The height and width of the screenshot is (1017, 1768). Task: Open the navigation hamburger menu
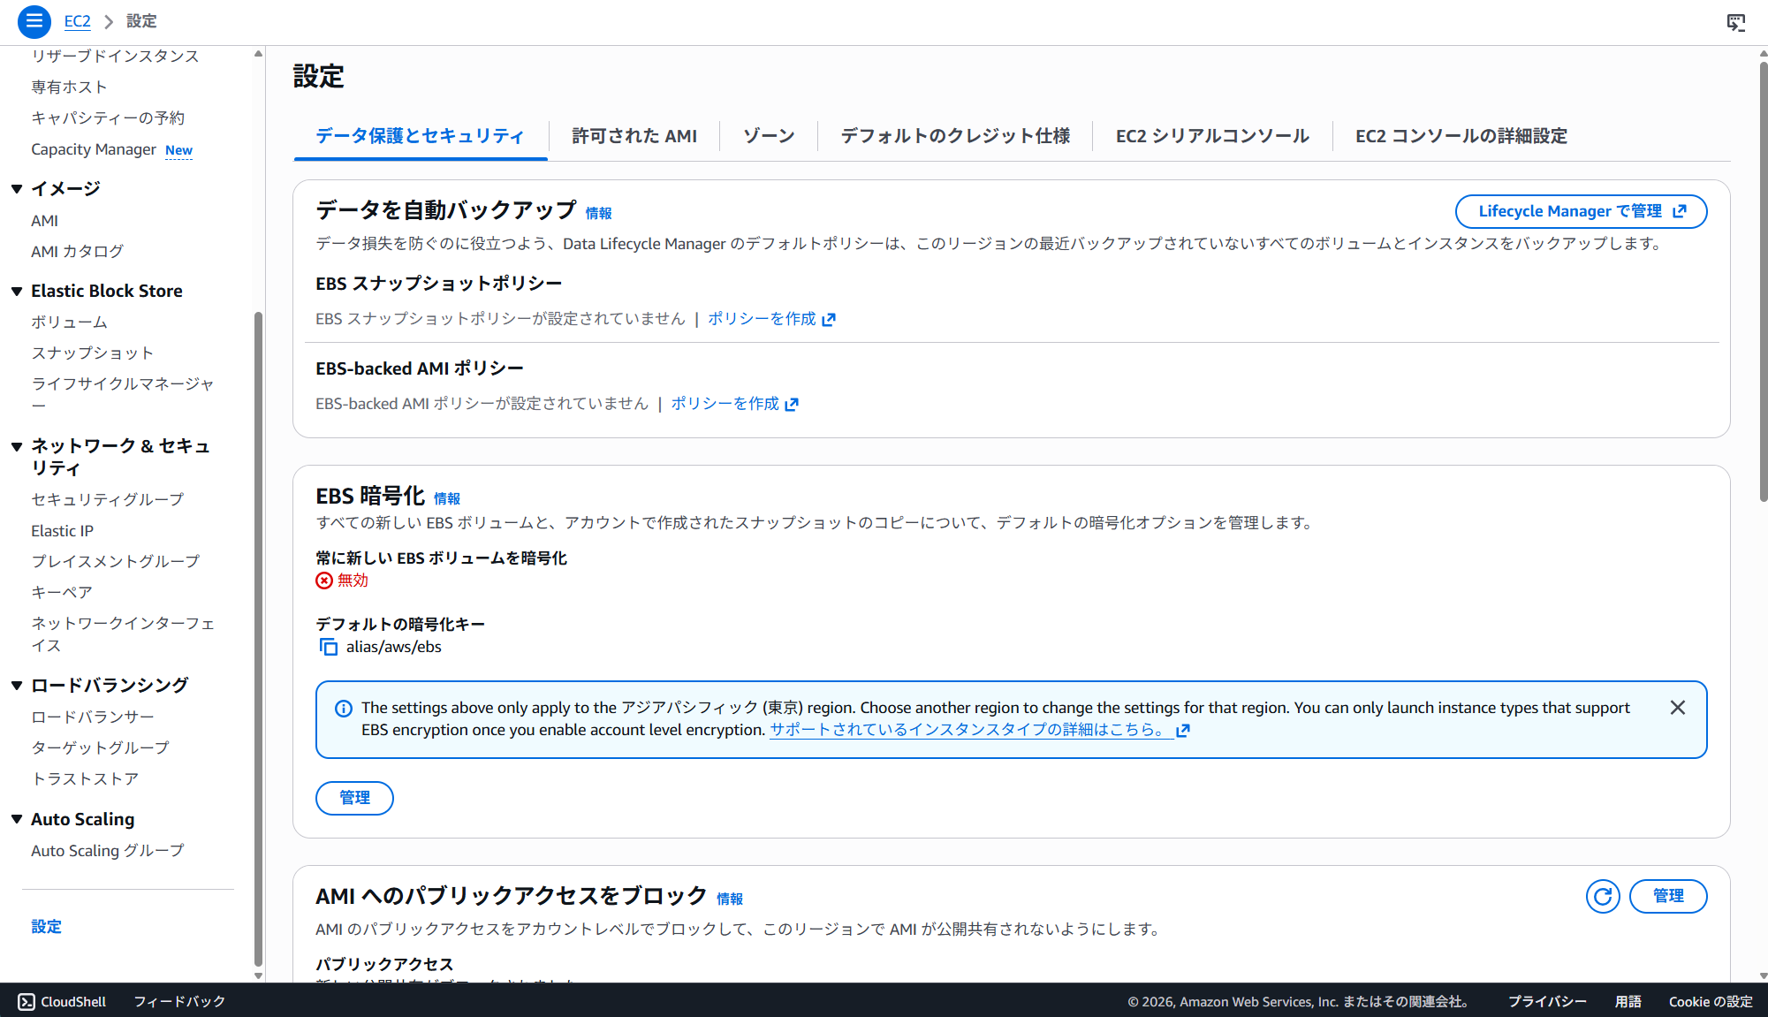pos(34,21)
